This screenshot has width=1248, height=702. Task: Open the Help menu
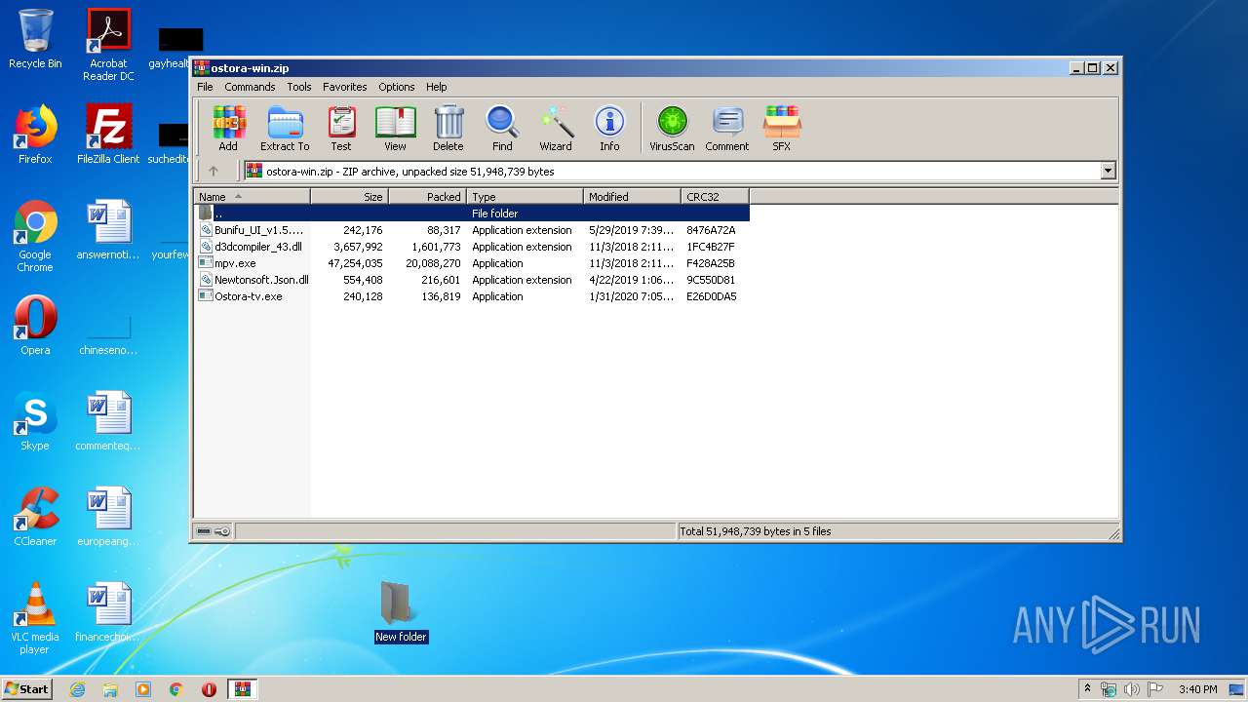tap(437, 87)
